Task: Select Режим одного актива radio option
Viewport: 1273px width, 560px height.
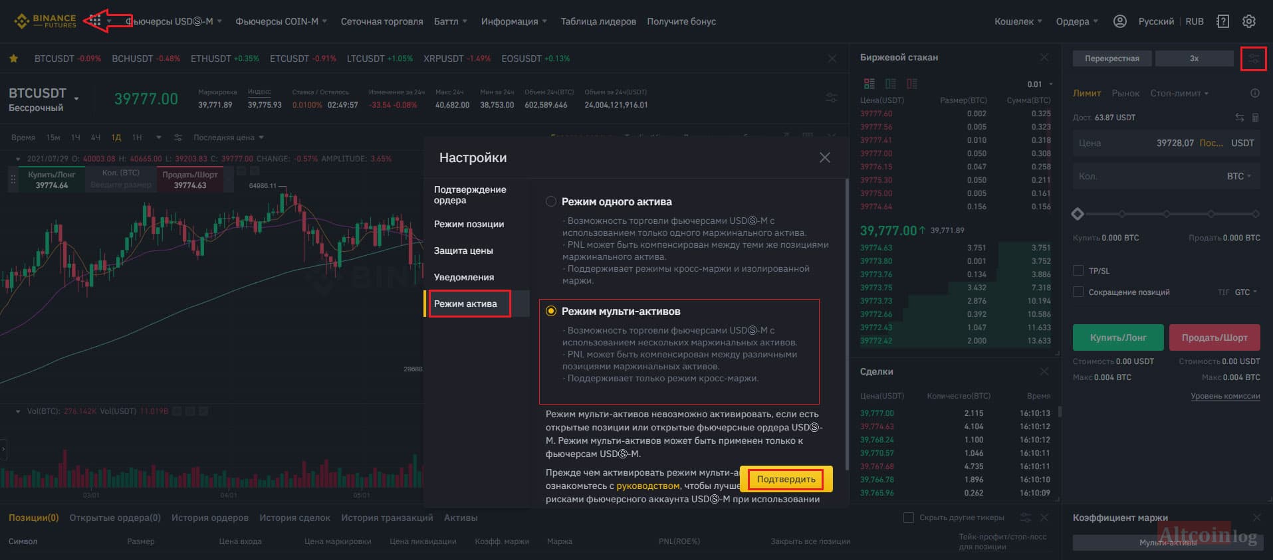Action: [x=550, y=201]
